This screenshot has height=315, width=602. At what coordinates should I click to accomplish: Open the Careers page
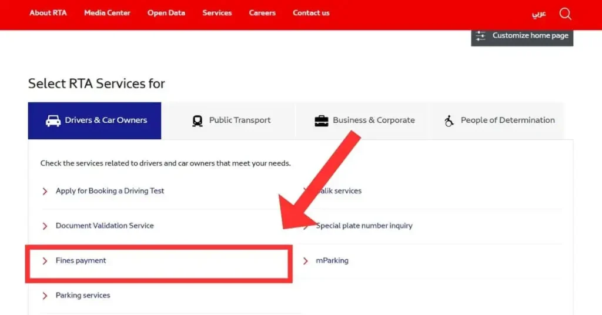pyautogui.click(x=262, y=13)
